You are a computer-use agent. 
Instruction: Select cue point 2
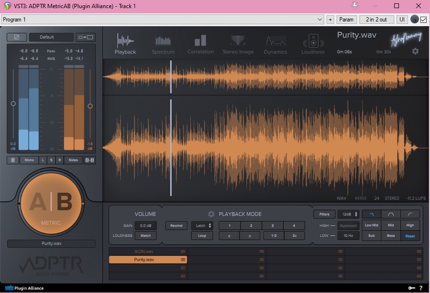click(x=251, y=225)
